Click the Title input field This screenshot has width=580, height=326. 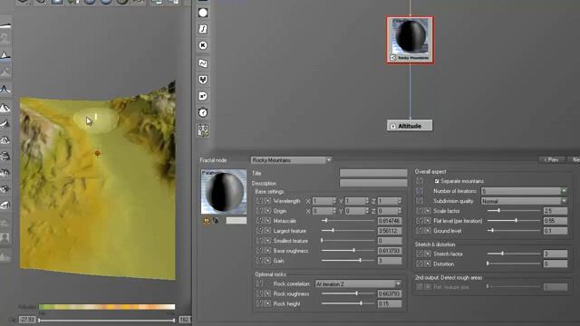[x=373, y=173]
